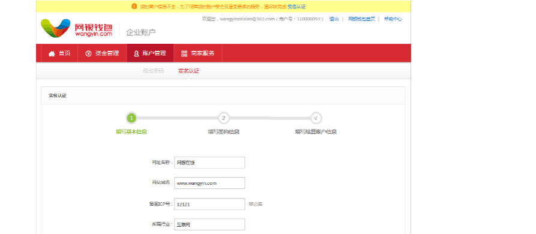Image resolution: width=536 pixels, height=234 pixels.
Task: Click the orange warning icon in yellow banner
Action: [x=134, y=7]
